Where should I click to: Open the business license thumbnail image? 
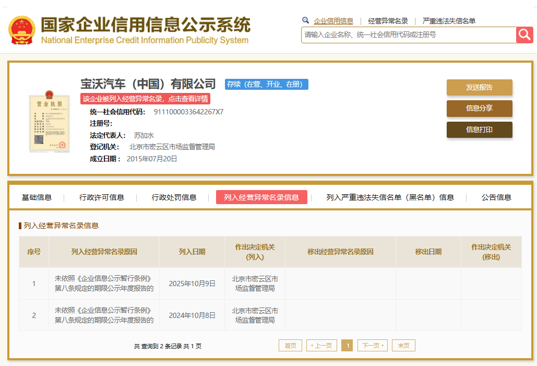49,122
